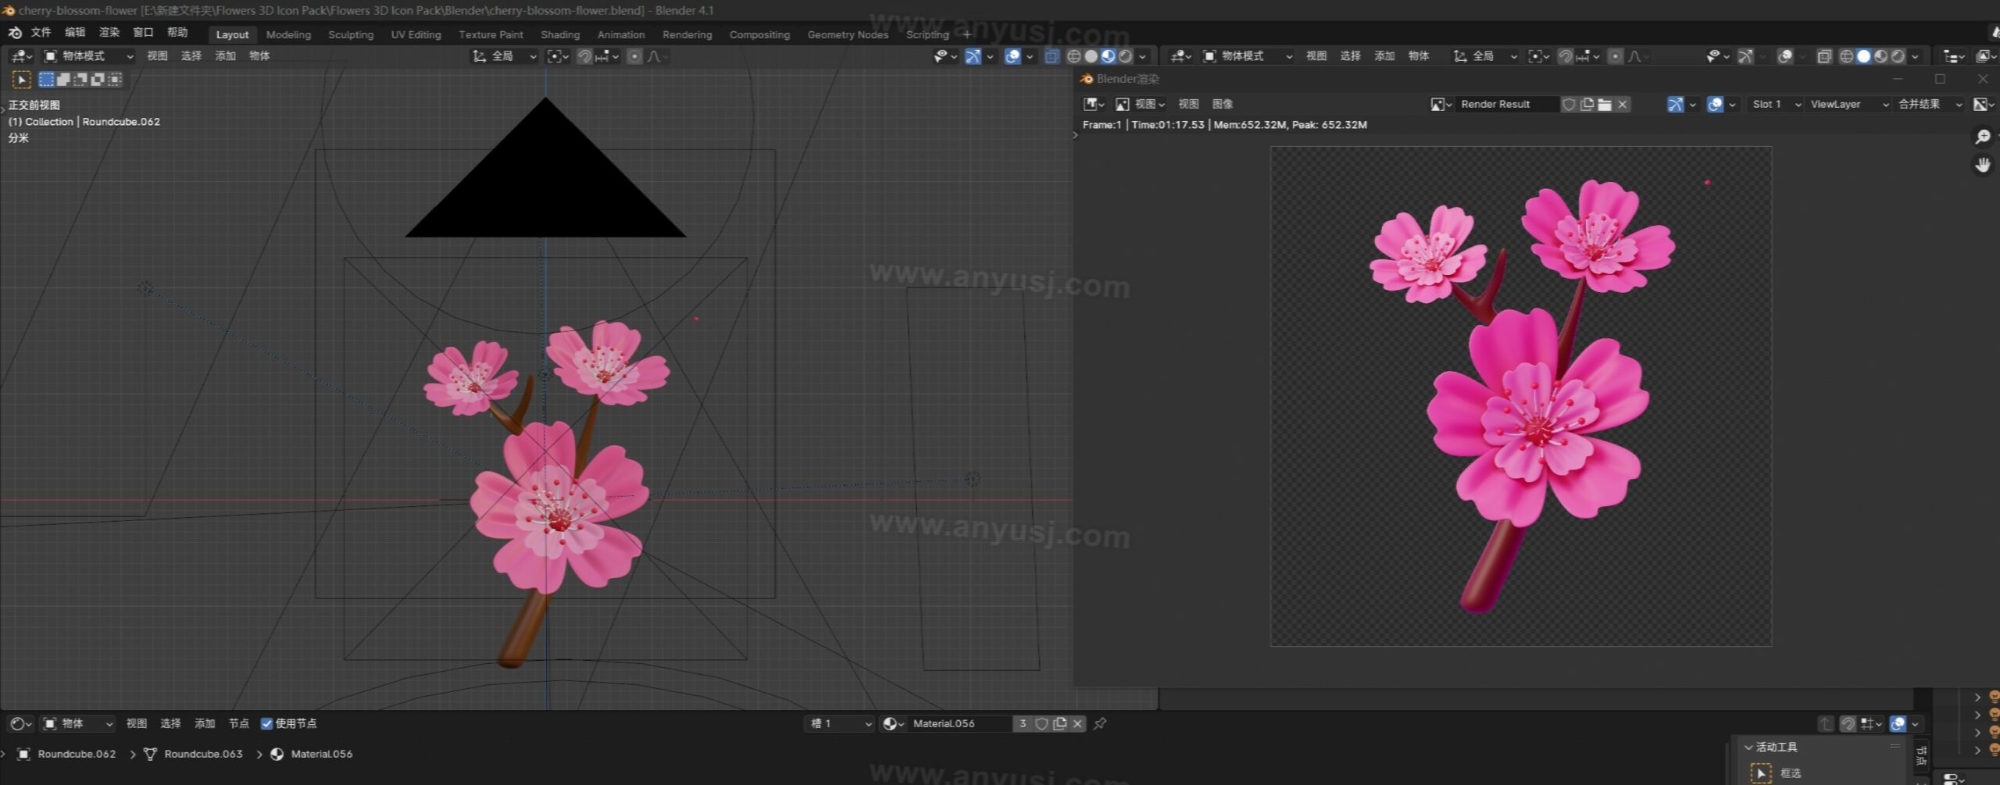Screen dimensions: 2000x785
Task: Choose 'subtract selection' mode icon
Action: [80, 80]
